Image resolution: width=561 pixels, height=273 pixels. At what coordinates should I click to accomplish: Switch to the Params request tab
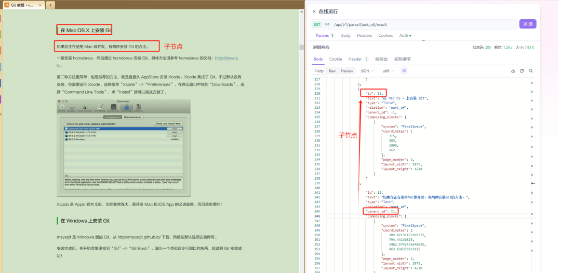[x=325, y=35]
